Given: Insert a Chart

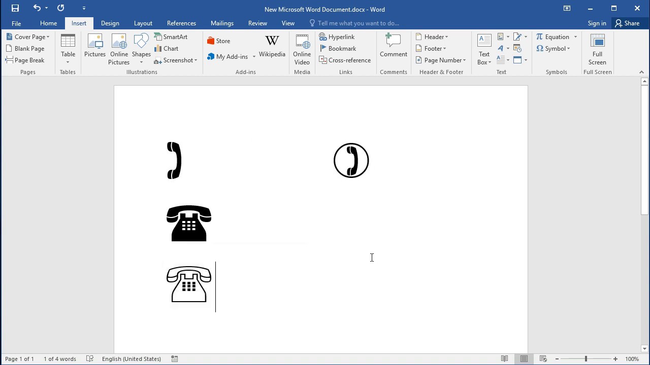Looking at the screenshot, I should click(x=167, y=49).
